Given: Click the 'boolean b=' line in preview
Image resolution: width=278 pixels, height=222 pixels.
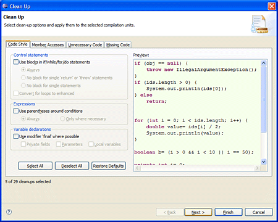Looking at the screenshot, I should [194, 152].
